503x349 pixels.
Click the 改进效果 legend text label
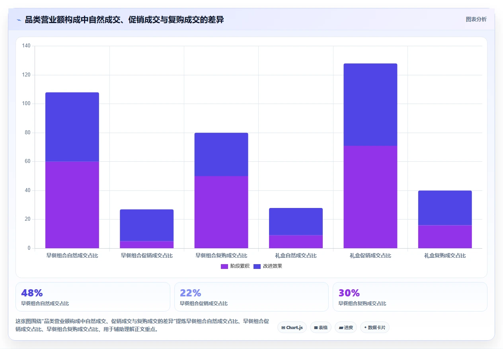[x=273, y=266]
